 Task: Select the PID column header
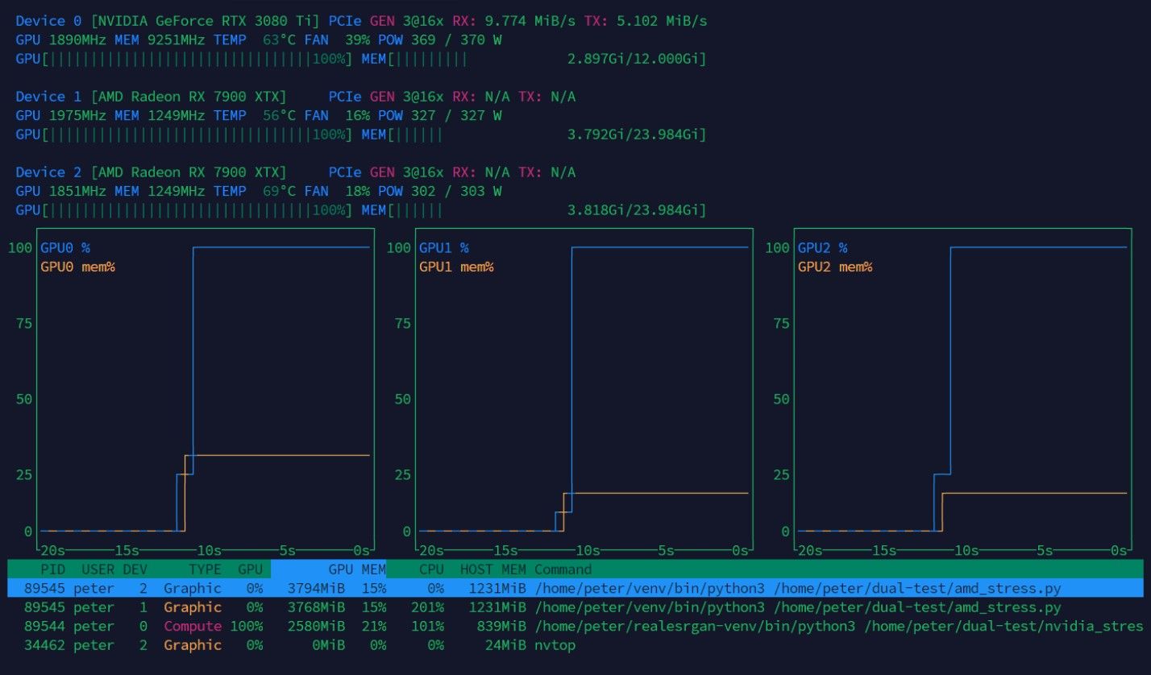click(52, 569)
